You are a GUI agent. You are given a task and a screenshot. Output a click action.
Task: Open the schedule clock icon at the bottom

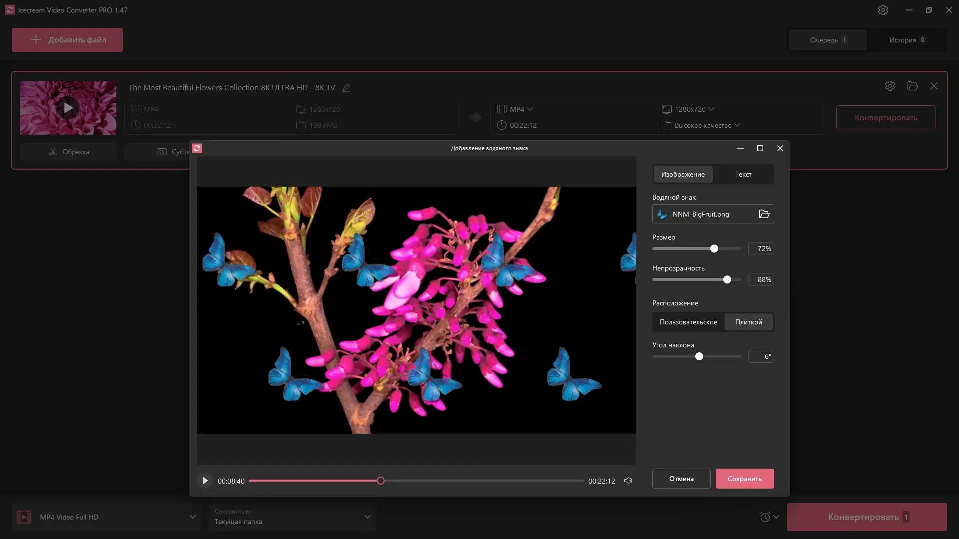pyautogui.click(x=765, y=517)
